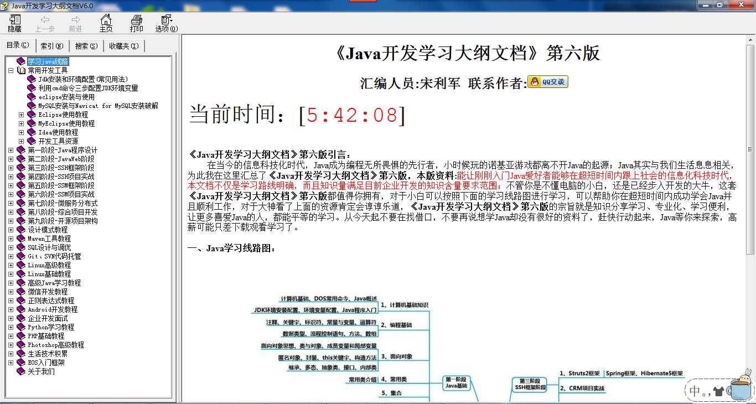Image resolution: width=756 pixels, height=404 pixels.
Task: Click book icon beside 微信开发教程
Action: pyautogui.click(x=21, y=292)
